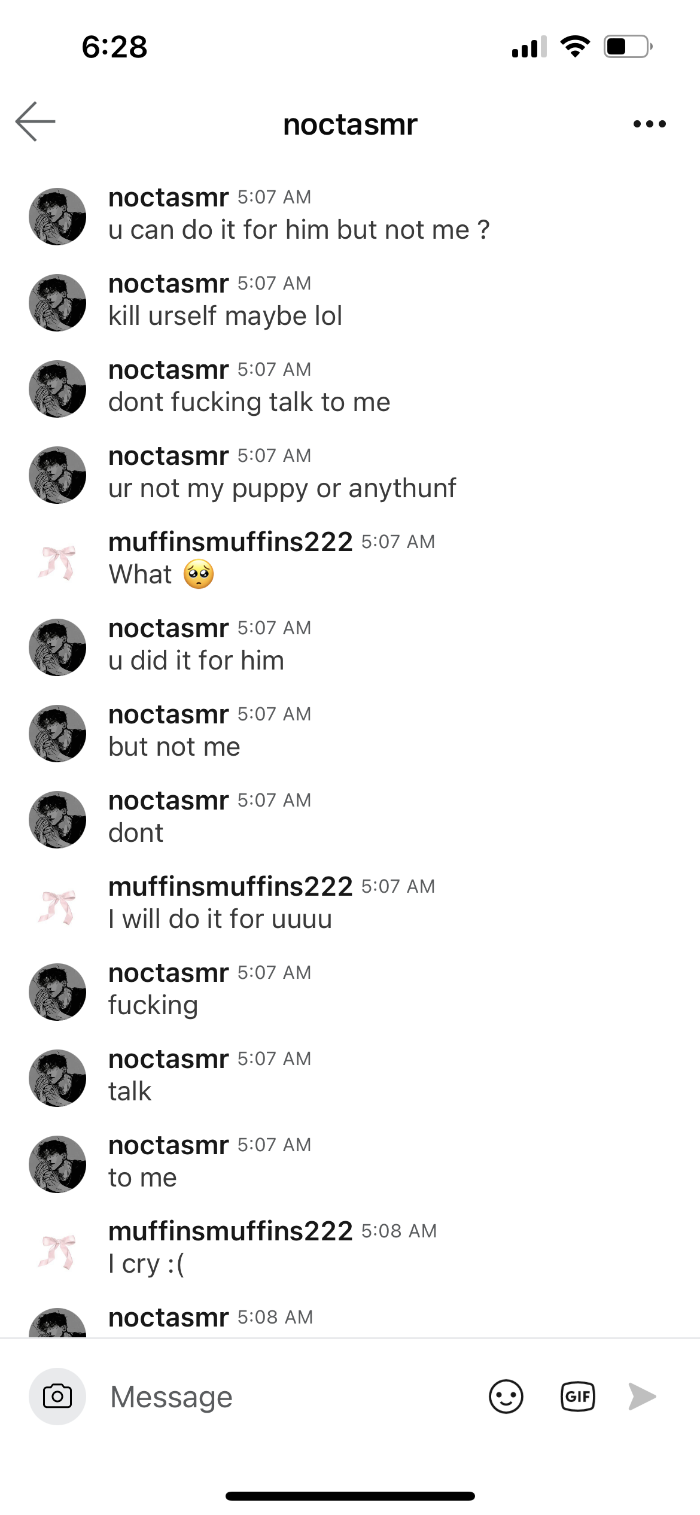This screenshot has height=1515, width=700.
Task: Tap the Message text field
Action: click(x=287, y=1397)
